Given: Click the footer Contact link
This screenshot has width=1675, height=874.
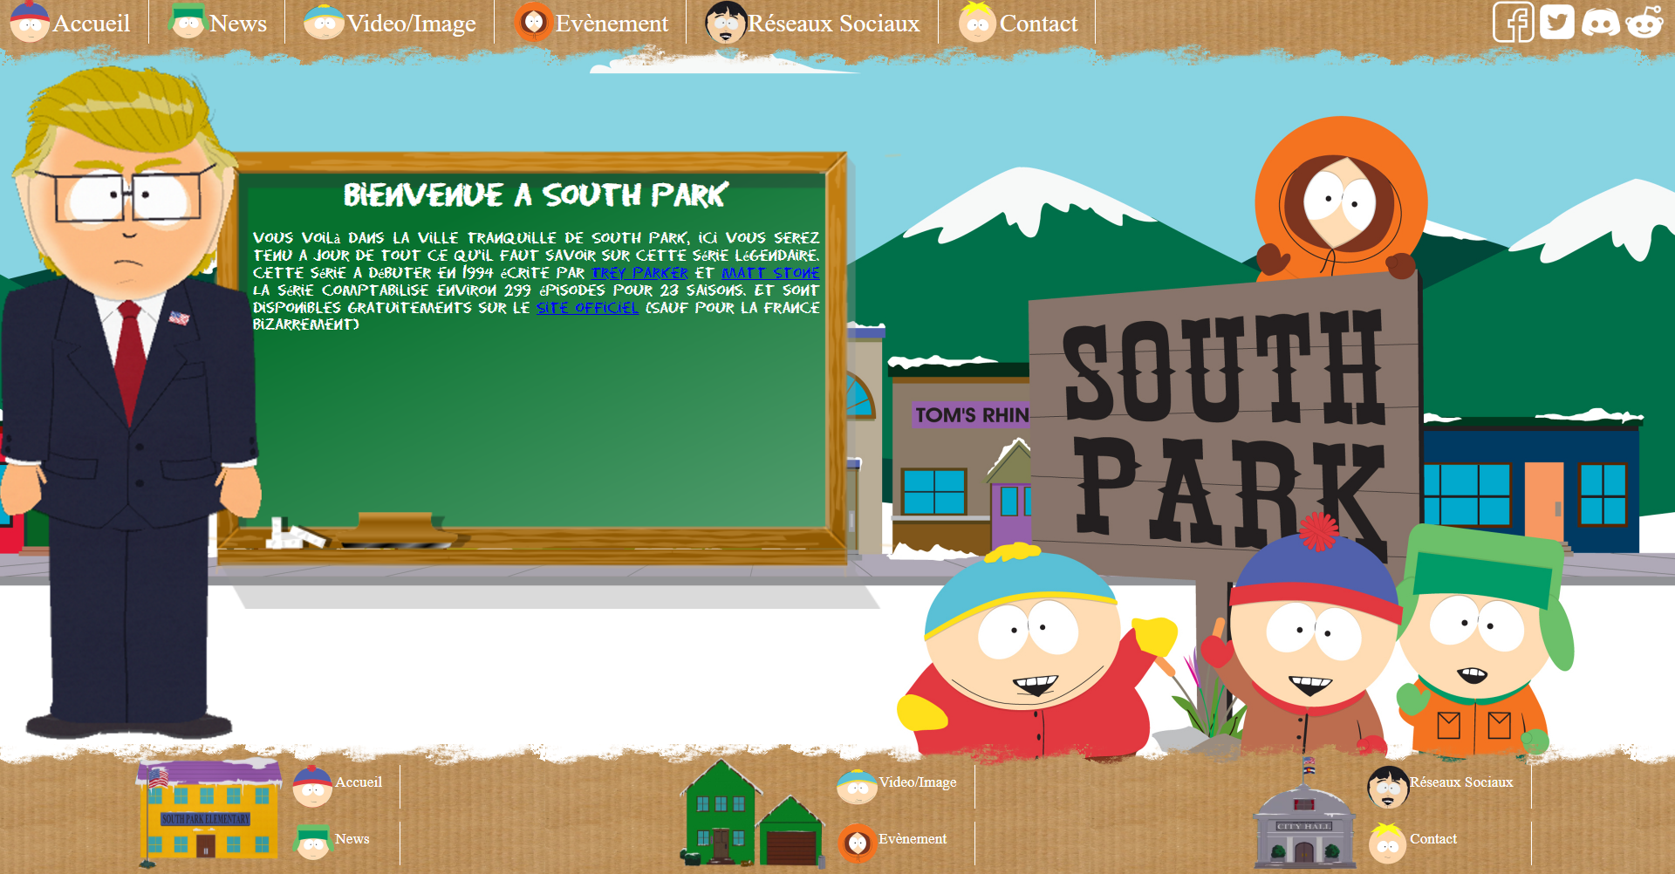Looking at the screenshot, I should 1433,839.
